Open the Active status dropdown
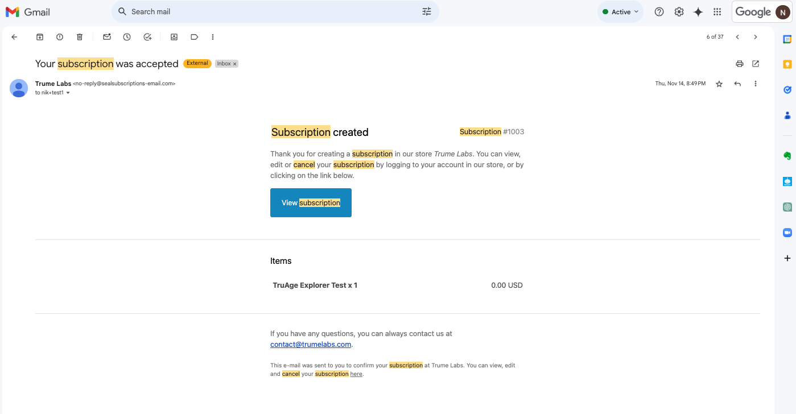 pos(620,12)
